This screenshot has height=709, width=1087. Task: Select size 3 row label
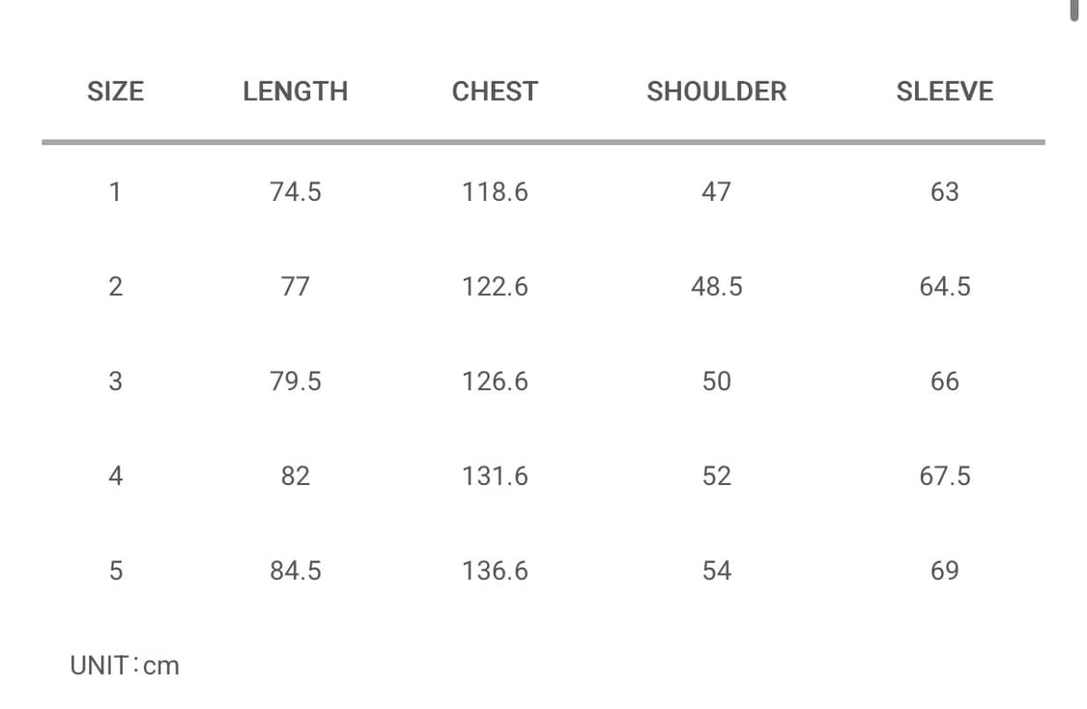[115, 382]
